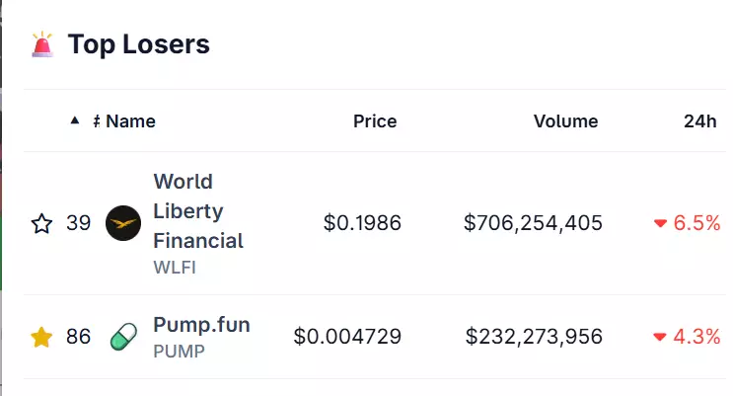The width and height of the screenshot is (733, 396).
Task: Sort the table by Volume header
Action: click(565, 121)
